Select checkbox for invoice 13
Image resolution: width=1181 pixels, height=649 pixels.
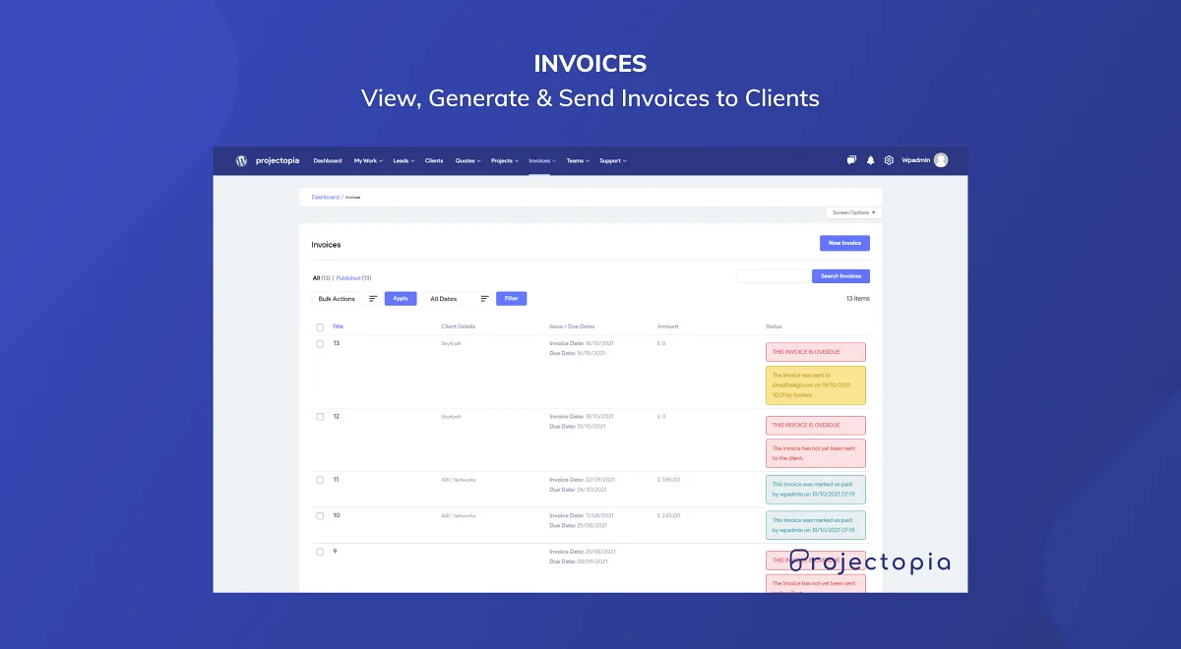click(x=320, y=343)
